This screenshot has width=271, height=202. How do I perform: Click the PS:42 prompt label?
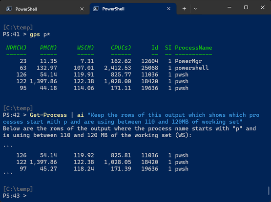click(11, 115)
